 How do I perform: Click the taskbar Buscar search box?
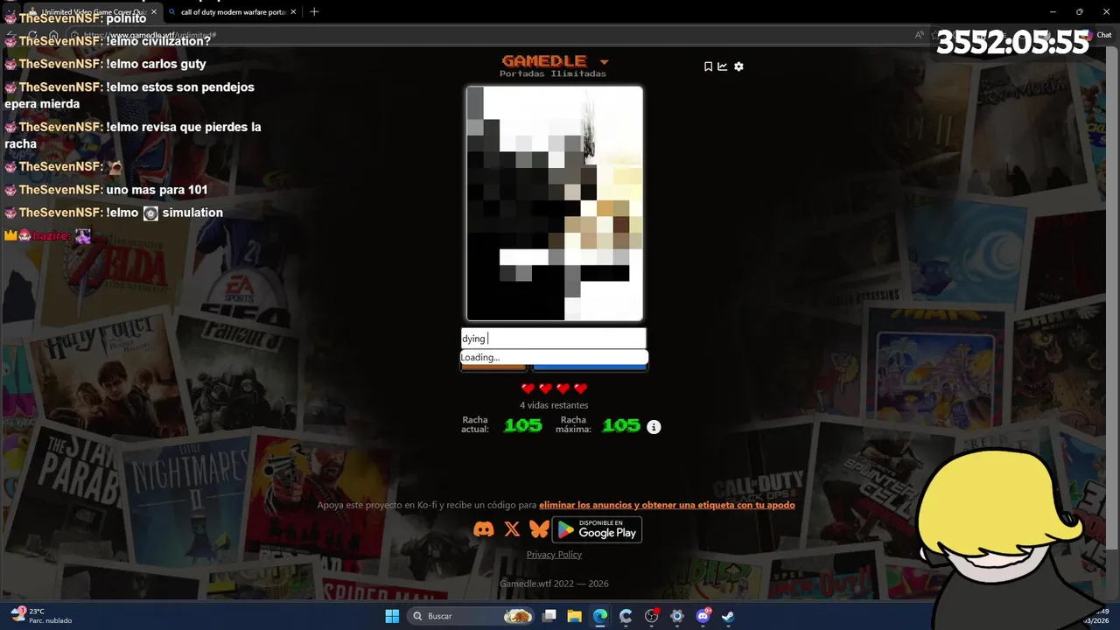click(472, 616)
